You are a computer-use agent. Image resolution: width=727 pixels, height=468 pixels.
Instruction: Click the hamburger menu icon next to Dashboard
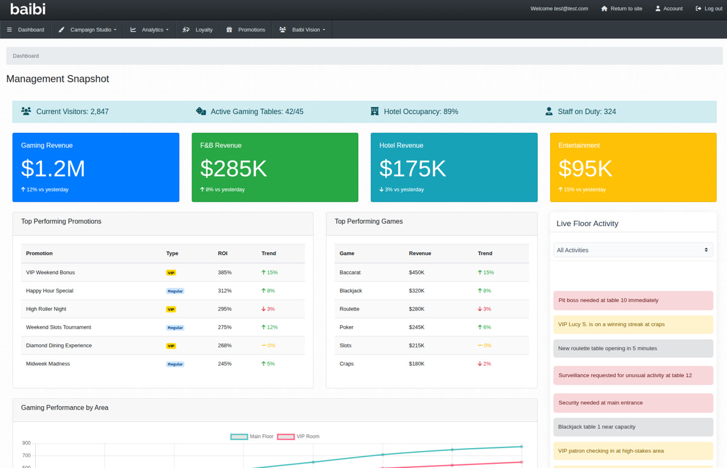(10, 29)
